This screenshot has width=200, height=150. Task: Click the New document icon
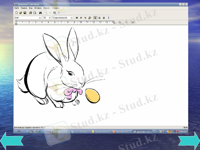16,13
